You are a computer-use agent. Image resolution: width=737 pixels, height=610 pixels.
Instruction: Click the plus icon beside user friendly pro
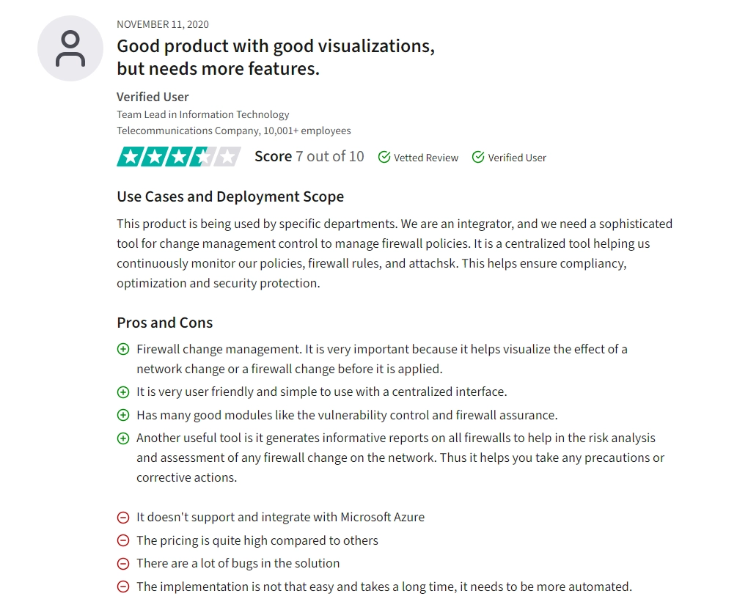click(123, 392)
